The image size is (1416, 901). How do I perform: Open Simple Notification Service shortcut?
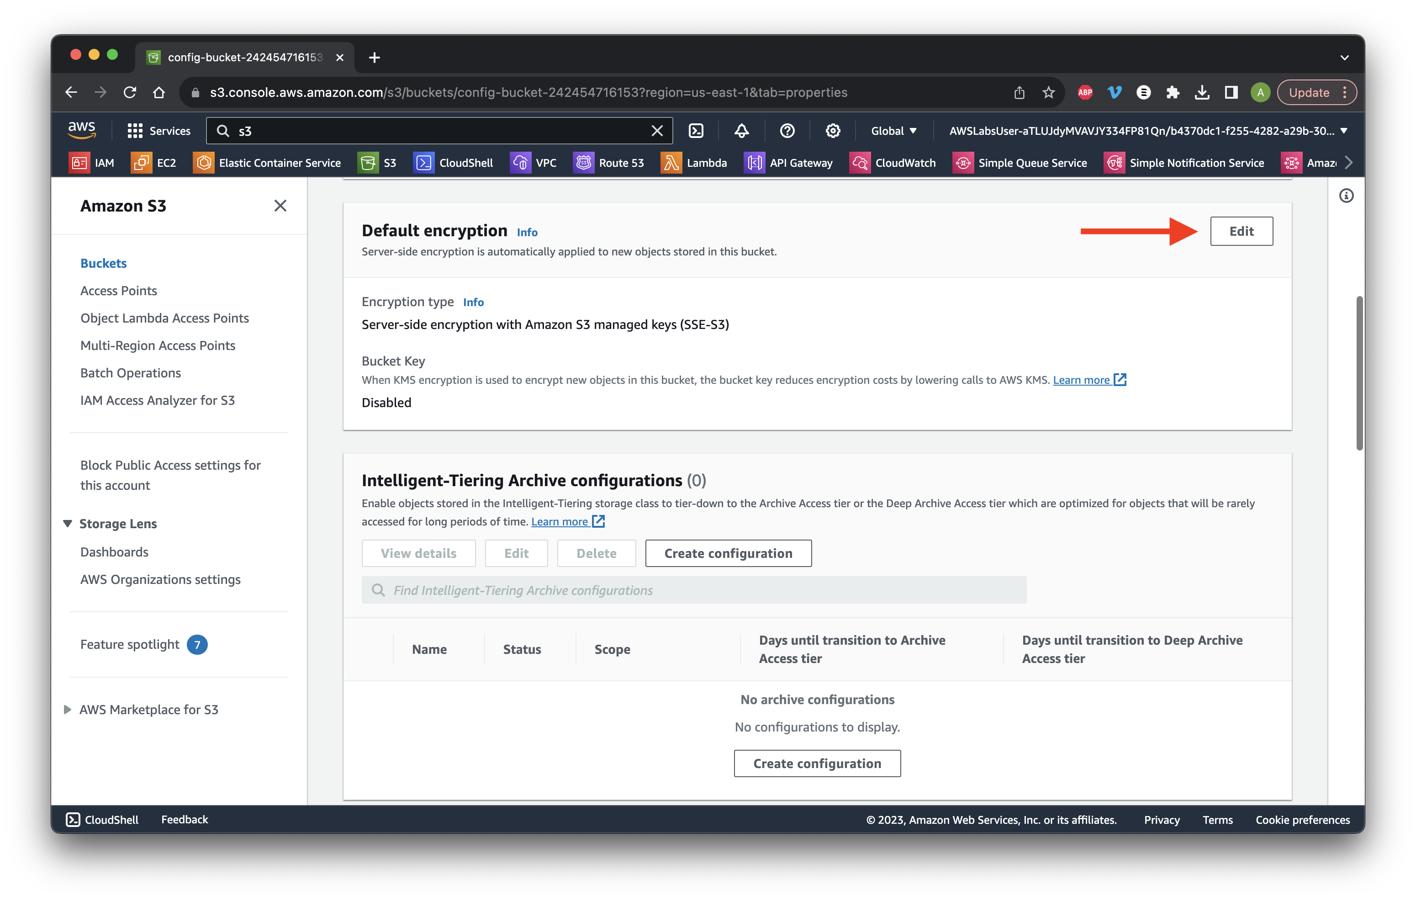1184,163
